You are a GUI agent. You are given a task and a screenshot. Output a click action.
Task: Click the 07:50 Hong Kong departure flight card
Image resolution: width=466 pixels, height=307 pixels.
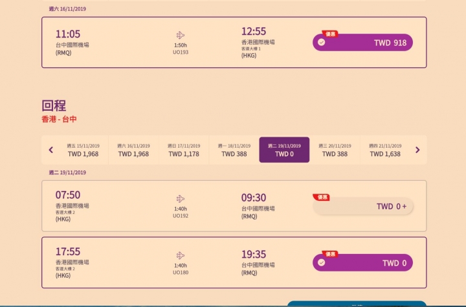point(234,206)
